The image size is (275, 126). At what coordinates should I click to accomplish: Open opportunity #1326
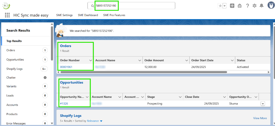[64, 104]
